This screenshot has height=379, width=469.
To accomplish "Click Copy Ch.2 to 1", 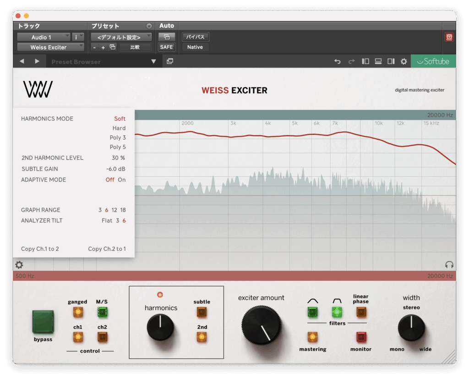I will (107, 249).
